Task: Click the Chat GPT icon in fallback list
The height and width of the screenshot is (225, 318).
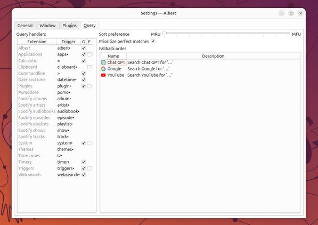Action: (103, 62)
